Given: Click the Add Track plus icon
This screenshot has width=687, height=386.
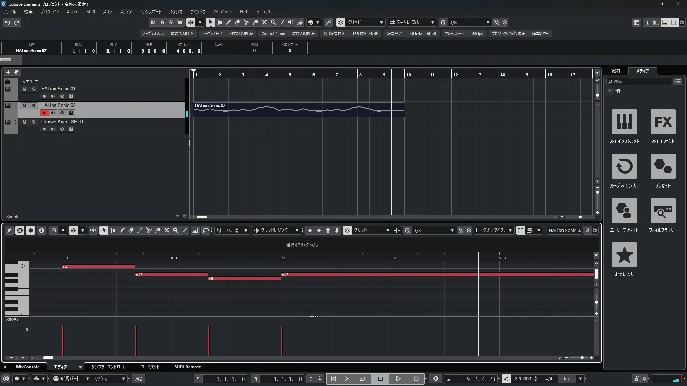Looking at the screenshot, I should [8, 72].
